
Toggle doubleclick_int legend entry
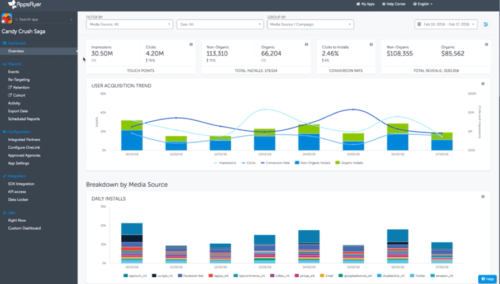click(391, 276)
